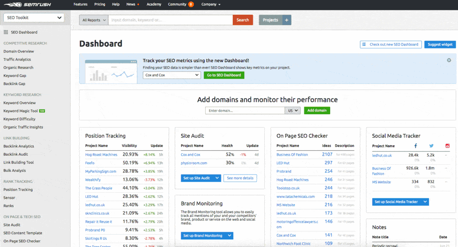Image resolution: width=458 pixels, height=247 pixels.
Task: Open Keyword Difficulty in sidebar
Action: 19,119
